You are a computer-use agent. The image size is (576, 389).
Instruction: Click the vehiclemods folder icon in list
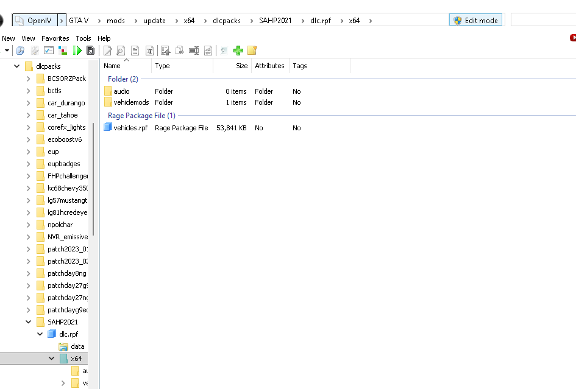coord(108,102)
